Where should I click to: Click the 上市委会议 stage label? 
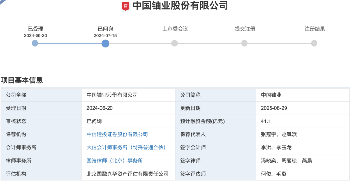pyautogui.click(x=175, y=29)
